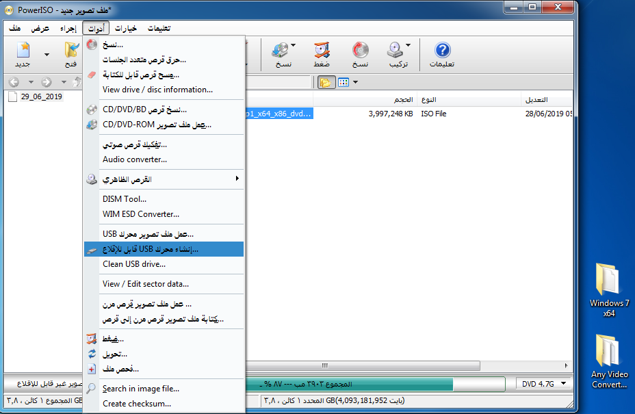Click the 3,997,248 KB size cell
Screen dimensions: 635x414
pyautogui.click(x=391, y=114)
